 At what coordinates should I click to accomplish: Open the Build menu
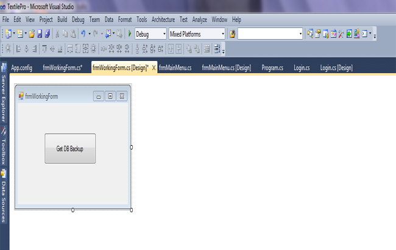point(62,20)
